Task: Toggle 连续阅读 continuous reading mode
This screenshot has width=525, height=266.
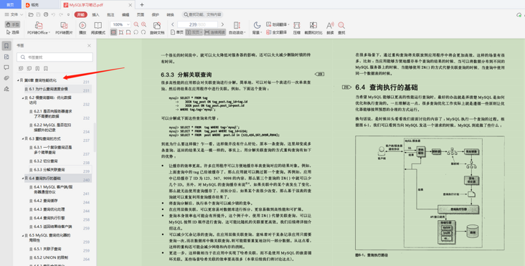Action: [x=214, y=32]
